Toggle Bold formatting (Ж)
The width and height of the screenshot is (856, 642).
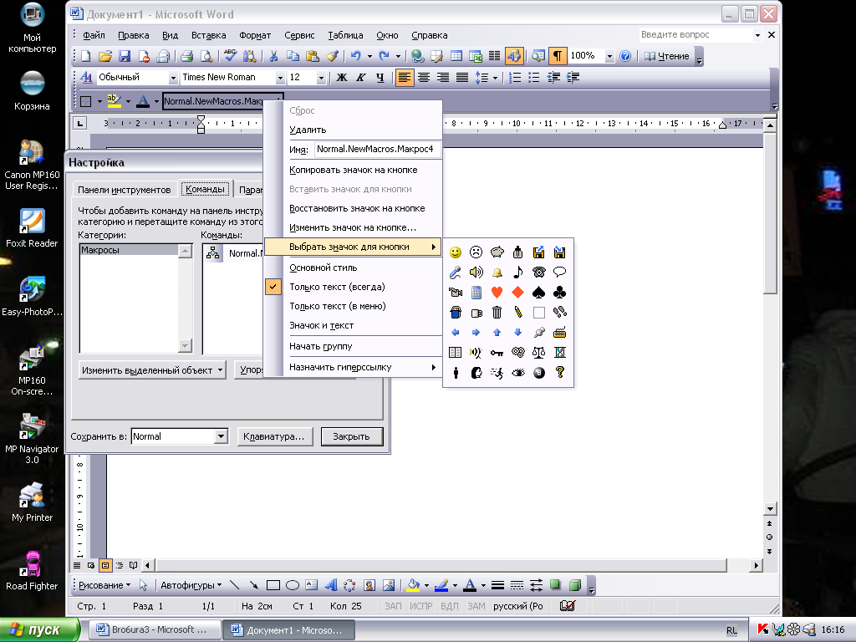click(342, 78)
